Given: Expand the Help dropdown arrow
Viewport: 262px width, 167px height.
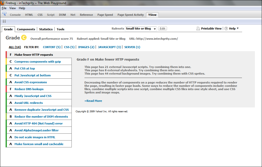Looking at the screenshot, I should click(x=238, y=29).
